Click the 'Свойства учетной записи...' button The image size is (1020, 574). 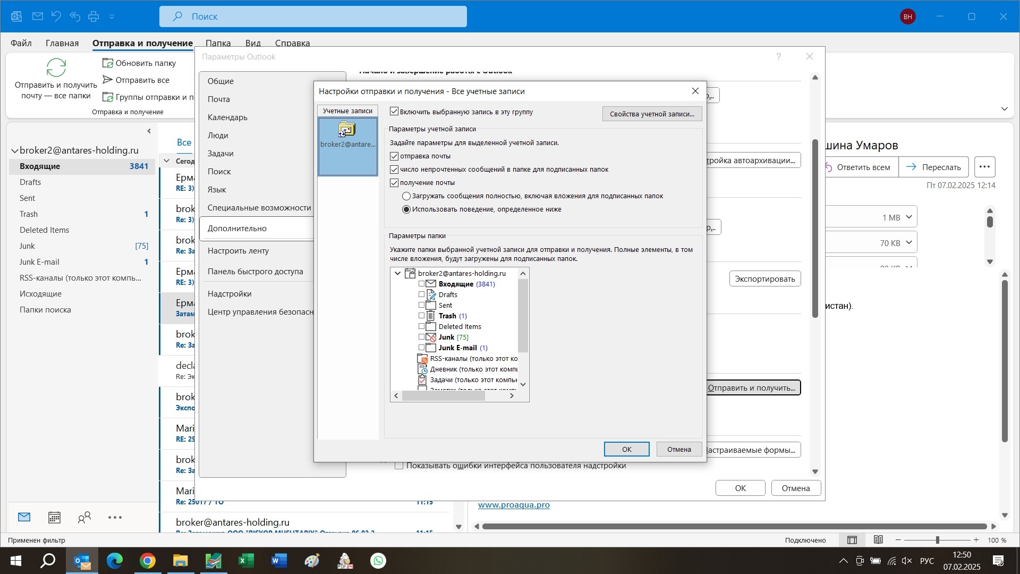click(652, 114)
